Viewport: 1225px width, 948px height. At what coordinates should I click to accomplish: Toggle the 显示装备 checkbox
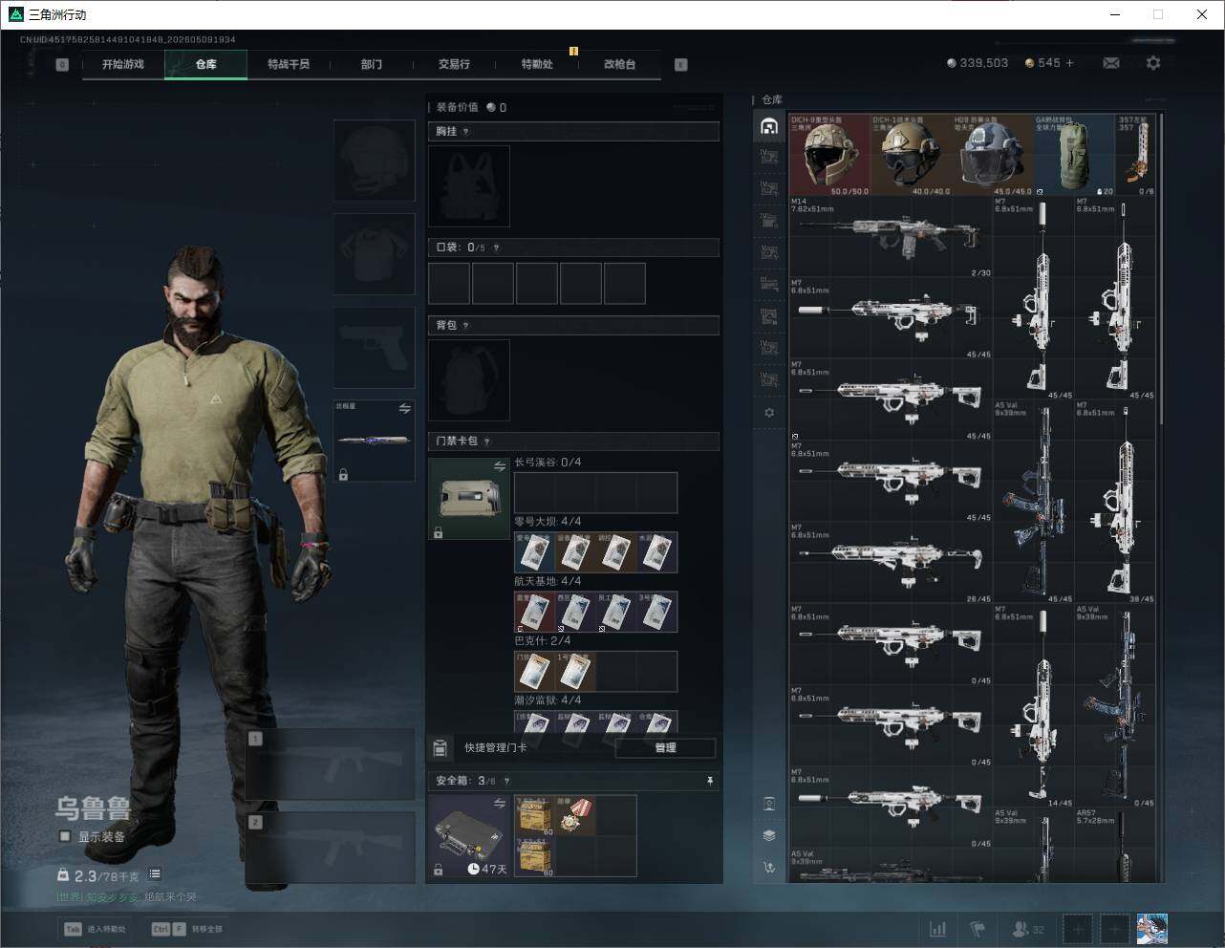pyautogui.click(x=65, y=836)
